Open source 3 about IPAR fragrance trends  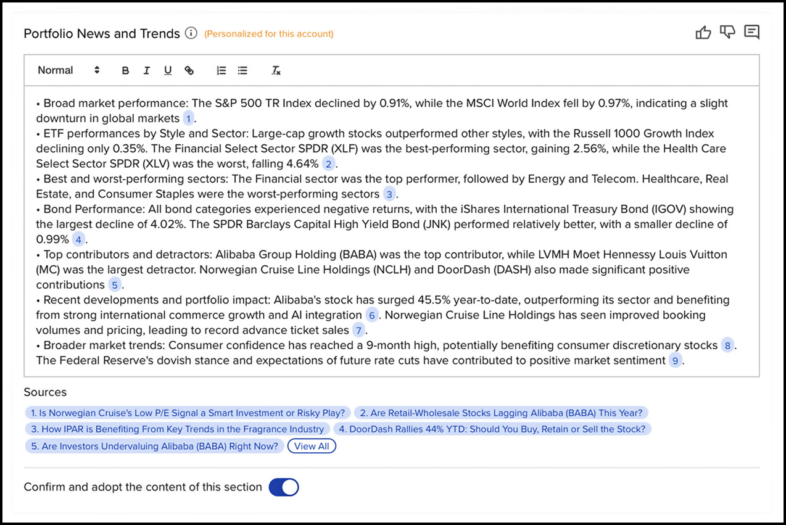pyautogui.click(x=177, y=429)
